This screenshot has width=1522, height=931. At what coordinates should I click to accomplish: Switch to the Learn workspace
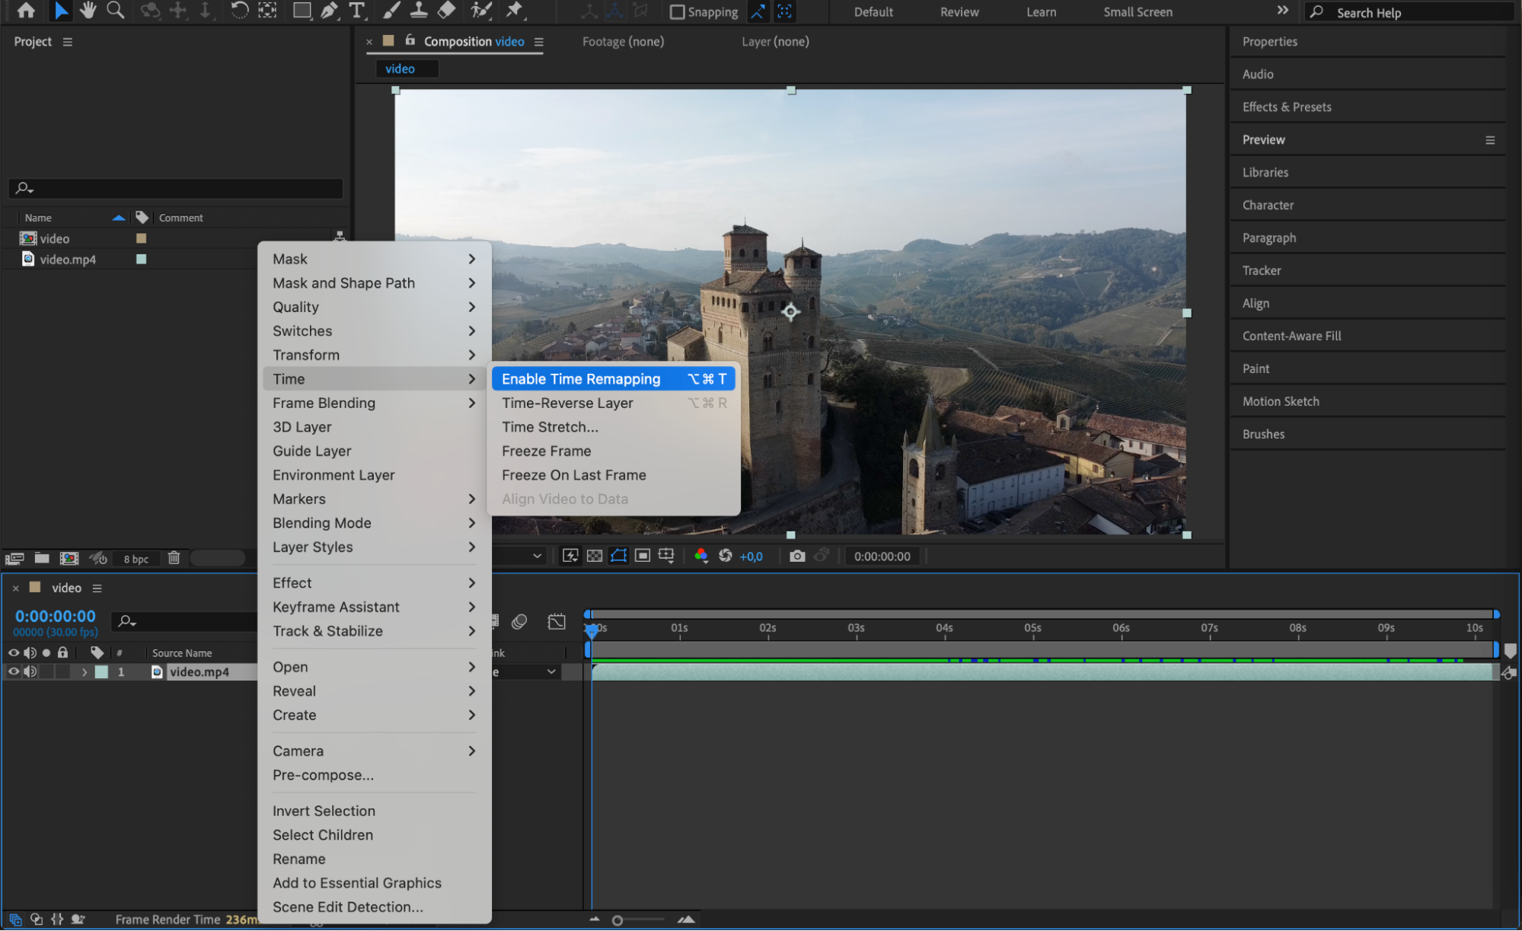pos(1041,12)
